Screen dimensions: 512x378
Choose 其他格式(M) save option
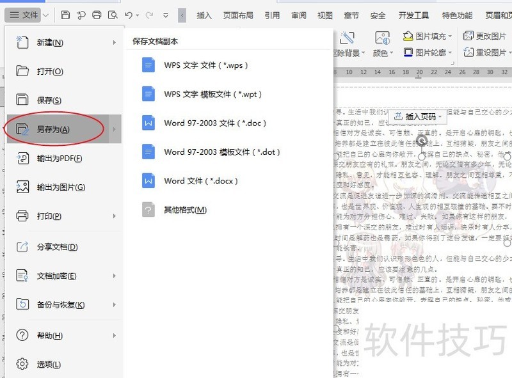click(230, 210)
